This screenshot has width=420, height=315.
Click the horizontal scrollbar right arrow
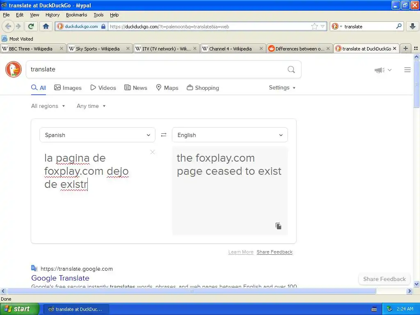point(409,291)
